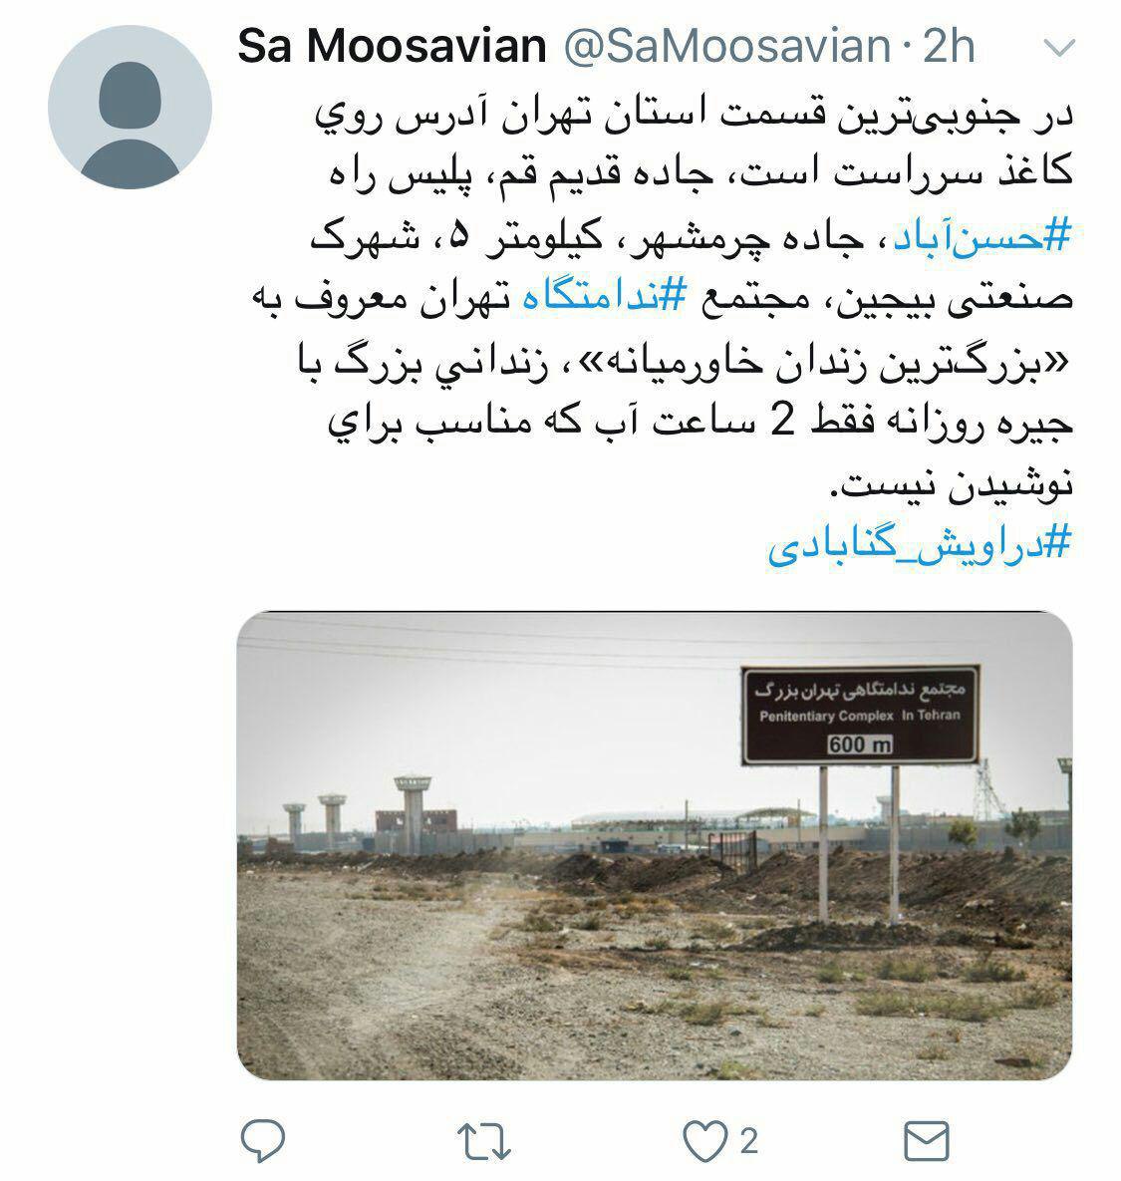This screenshot has width=1121, height=1181.
Task: Retweet this post with the arrows icon
Action: [x=483, y=1142]
